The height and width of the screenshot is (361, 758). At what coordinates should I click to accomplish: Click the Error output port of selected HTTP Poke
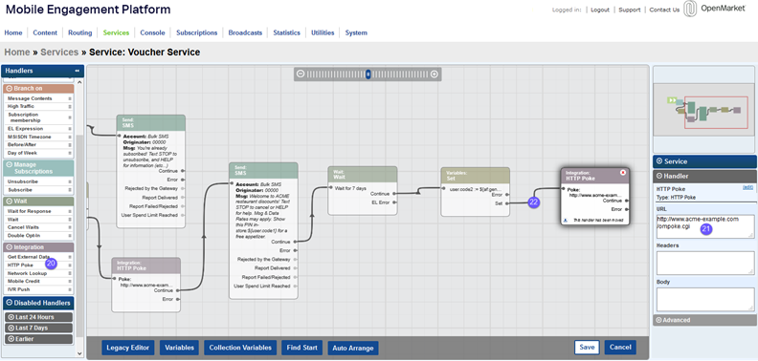coord(626,209)
